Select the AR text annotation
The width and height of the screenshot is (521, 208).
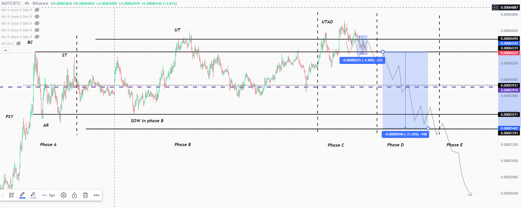(46, 125)
